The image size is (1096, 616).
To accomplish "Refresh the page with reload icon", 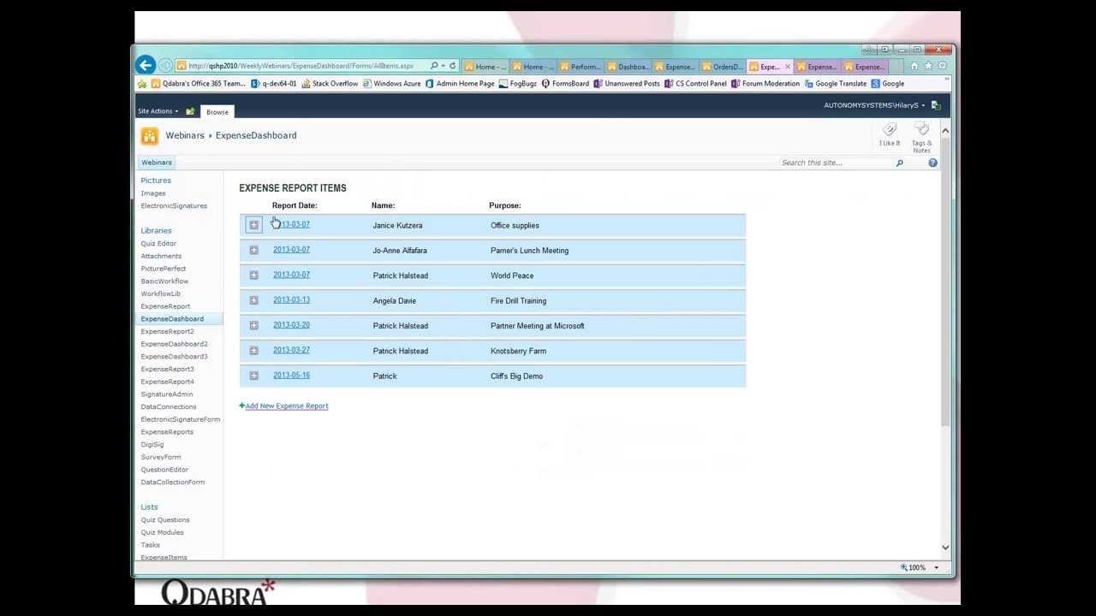I will 453,66.
